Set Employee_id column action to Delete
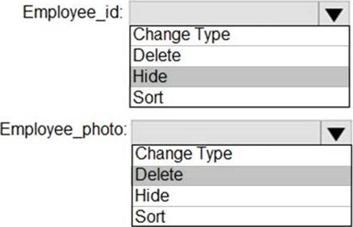The height and width of the screenshot is (227, 353). pyautogui.click(x=240, y=56)
